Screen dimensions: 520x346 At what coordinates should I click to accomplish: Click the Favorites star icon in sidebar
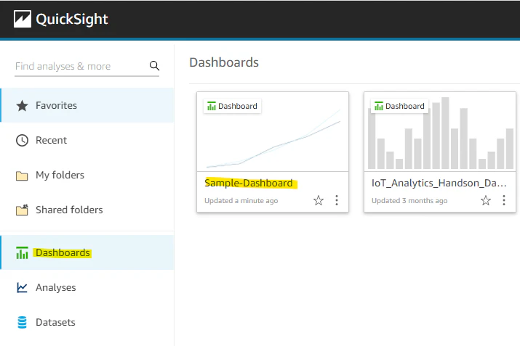coord(23,105)
